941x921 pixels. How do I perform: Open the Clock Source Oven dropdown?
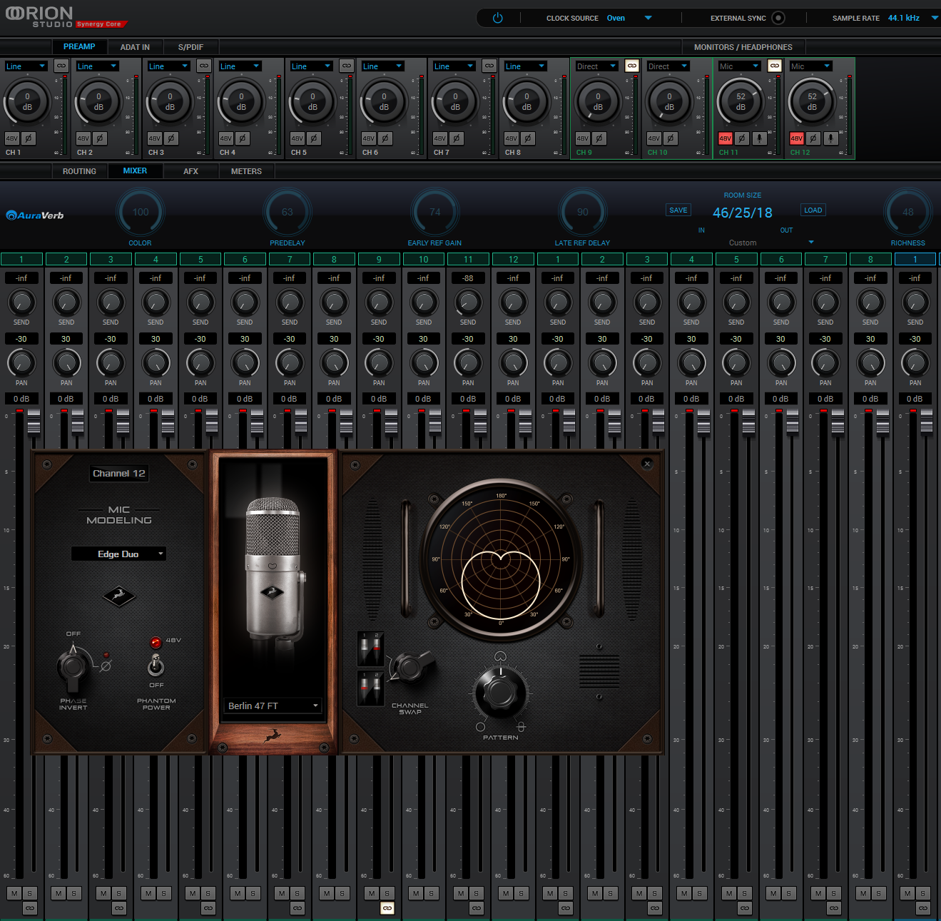648,18
